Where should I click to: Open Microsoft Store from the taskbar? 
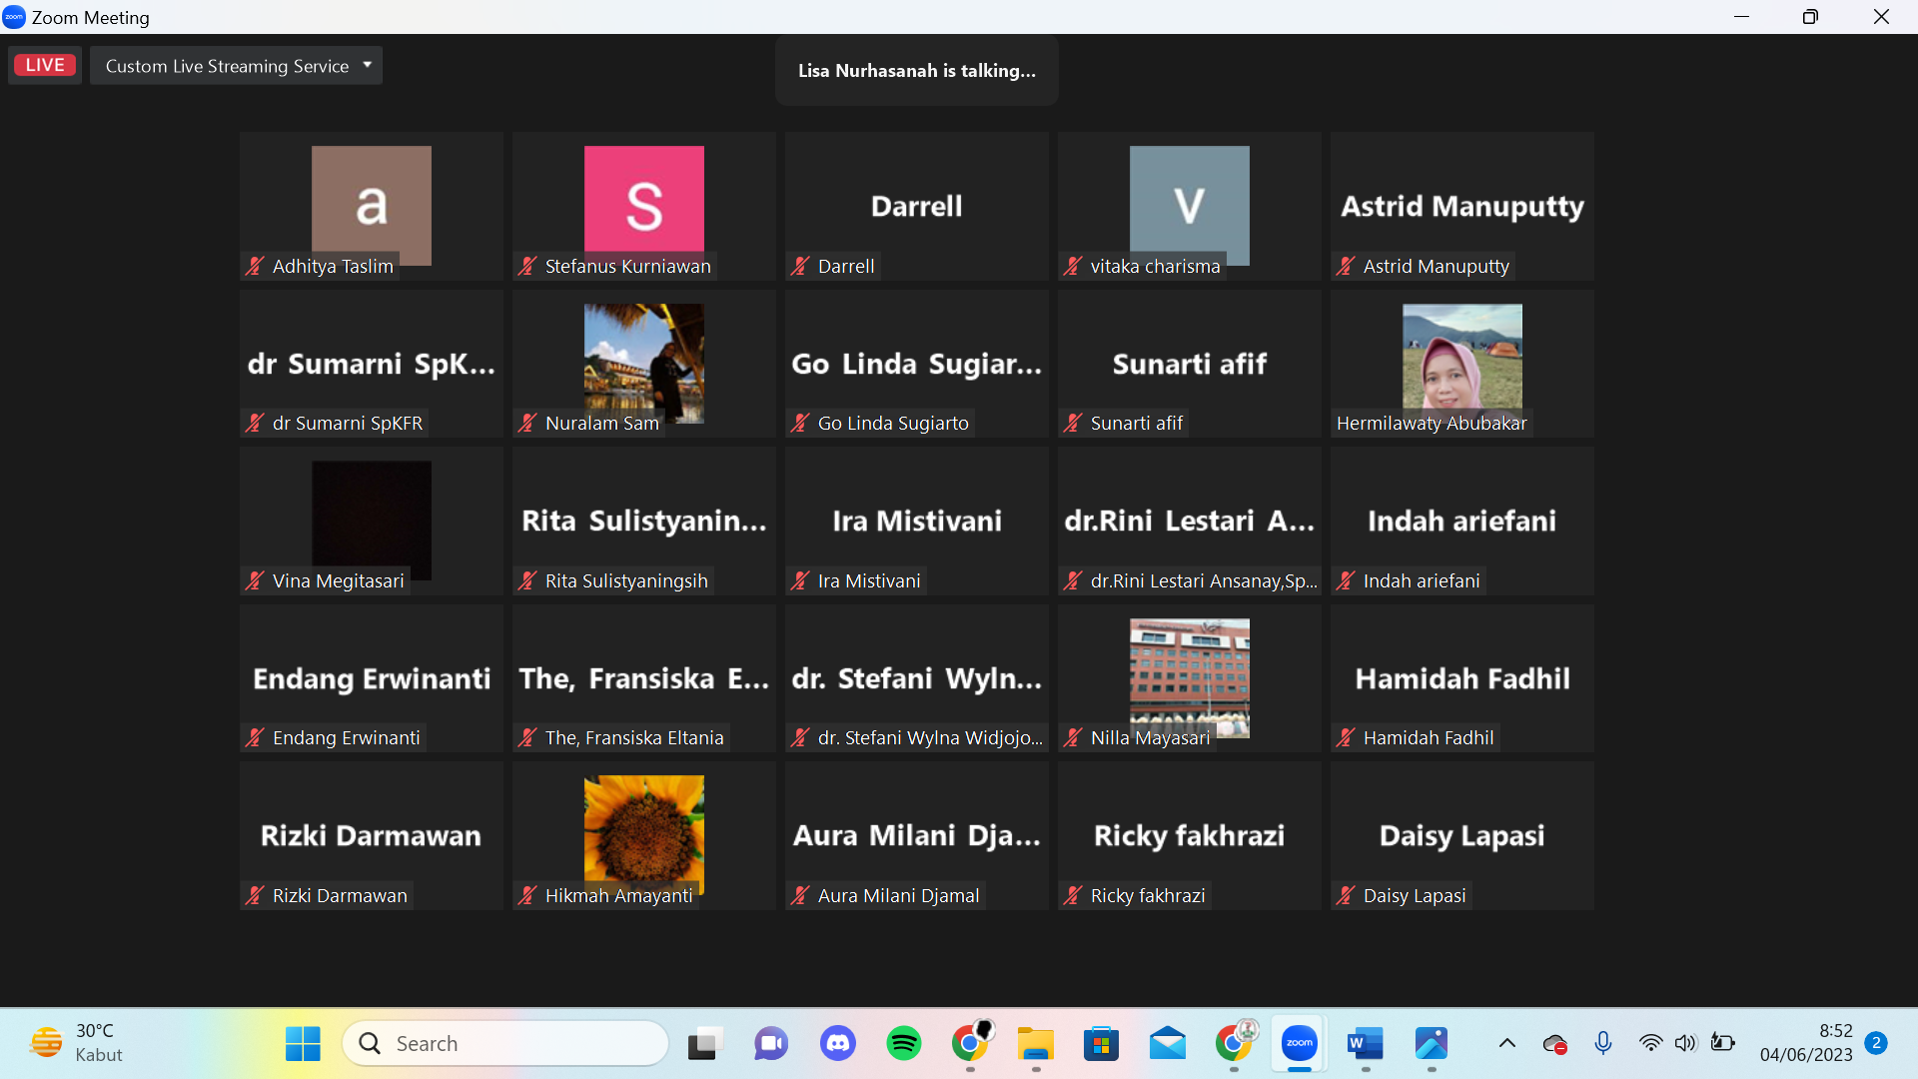(1101, 1044)
